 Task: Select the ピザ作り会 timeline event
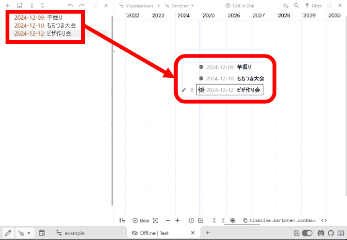point(230,90)
